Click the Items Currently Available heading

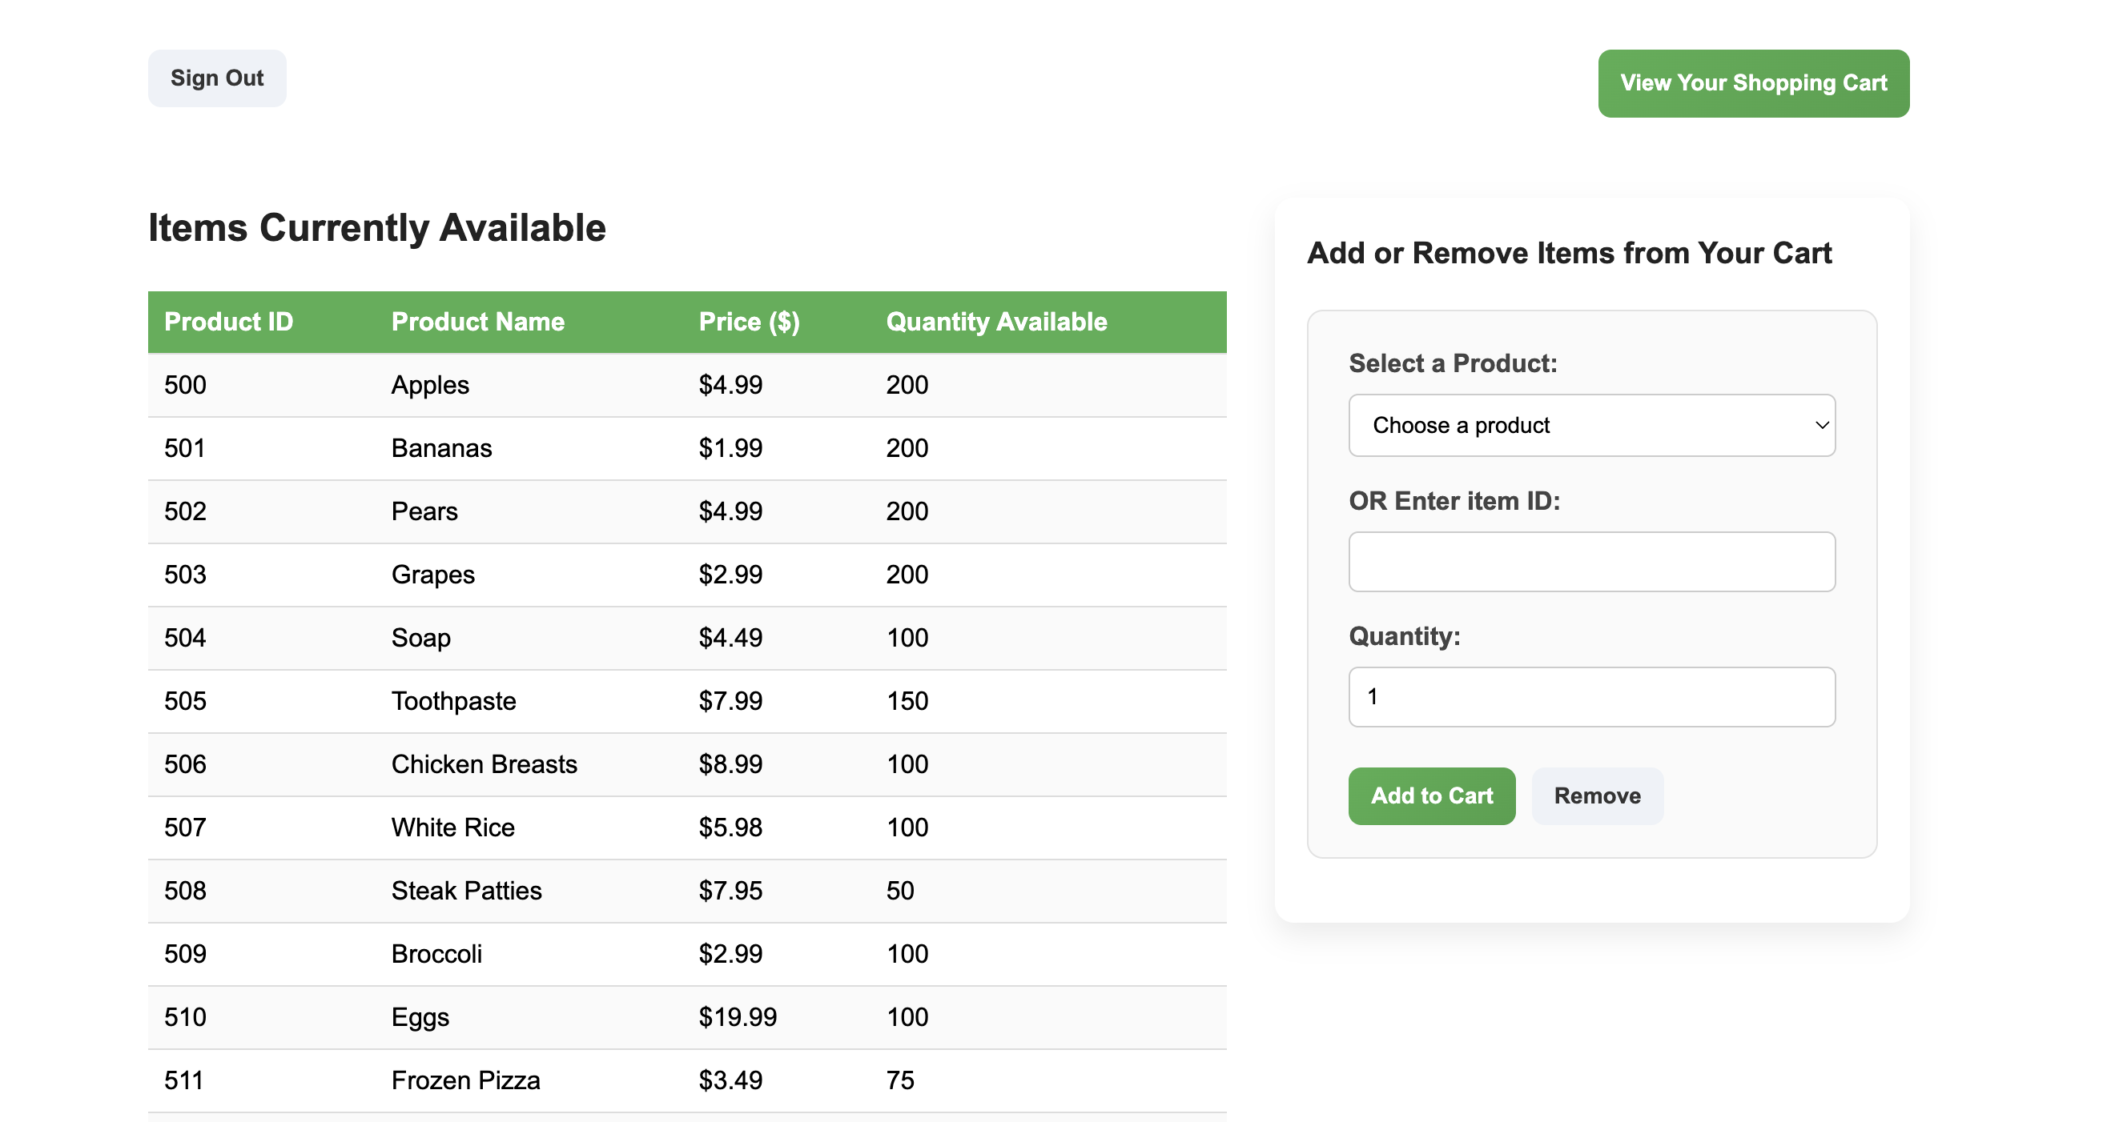377,227
